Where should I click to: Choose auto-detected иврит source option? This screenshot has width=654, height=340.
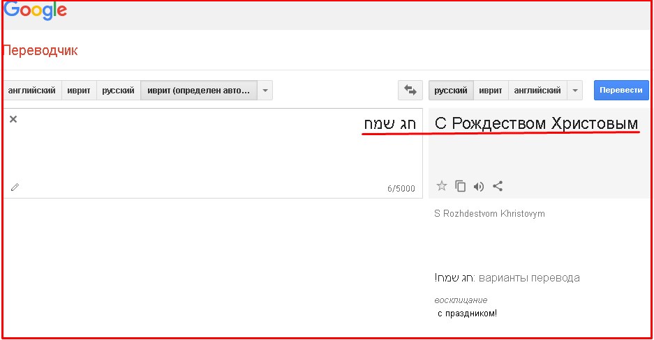point(199,91)
